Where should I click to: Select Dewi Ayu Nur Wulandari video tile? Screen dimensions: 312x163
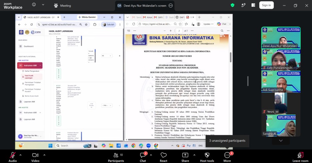pyautogui.click(x=281, y=38)
